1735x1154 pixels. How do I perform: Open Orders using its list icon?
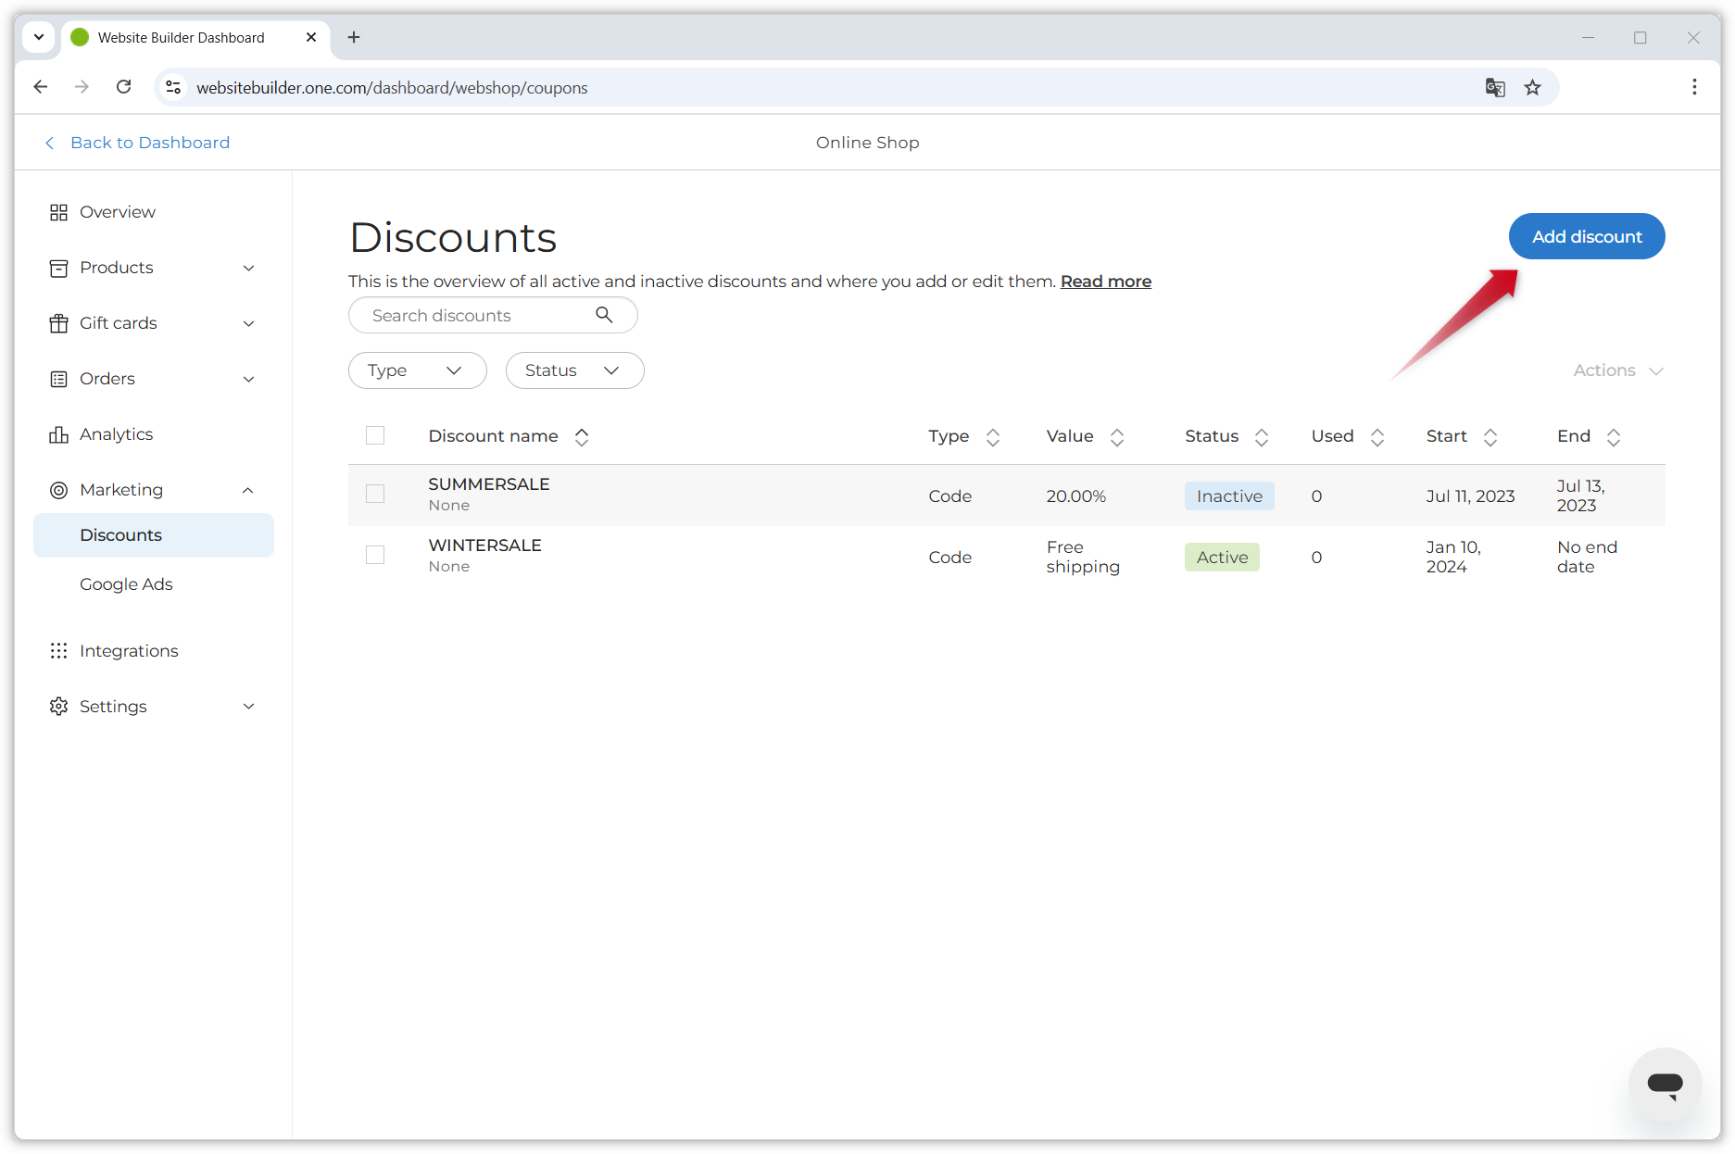coord(58,379)
